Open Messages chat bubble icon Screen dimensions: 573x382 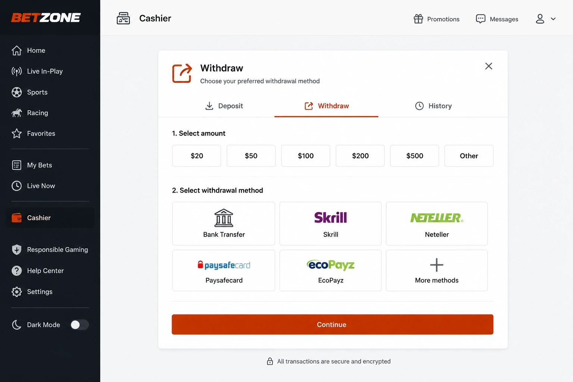pos(480,19)
